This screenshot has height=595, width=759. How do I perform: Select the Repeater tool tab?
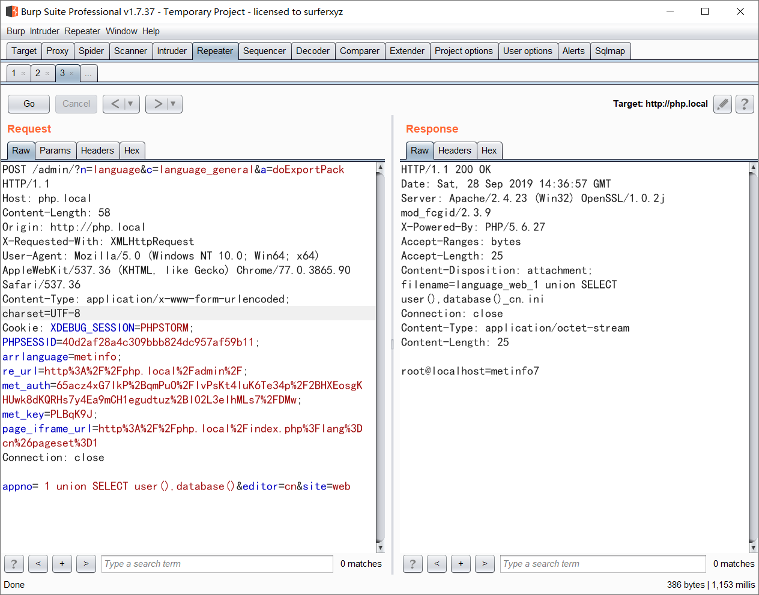215,51
